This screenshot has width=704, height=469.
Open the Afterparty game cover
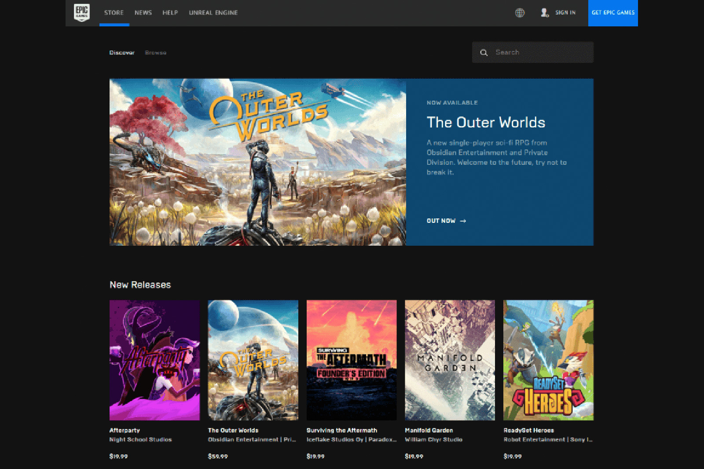[154, 360]
